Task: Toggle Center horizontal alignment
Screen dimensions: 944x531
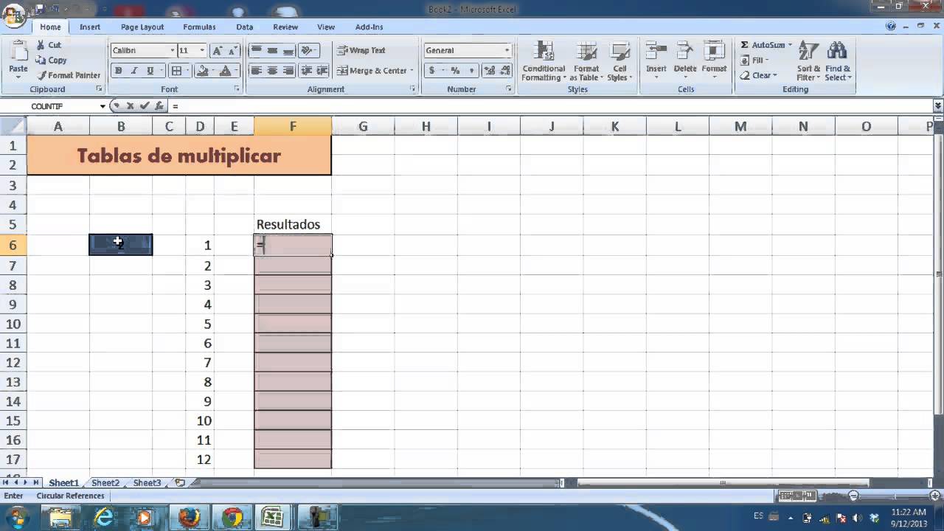Action: pos(272,71)
